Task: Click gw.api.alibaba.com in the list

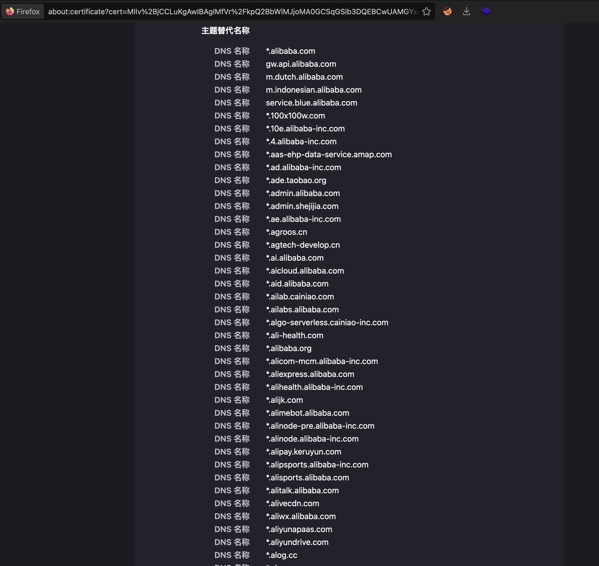Action: 301,64
